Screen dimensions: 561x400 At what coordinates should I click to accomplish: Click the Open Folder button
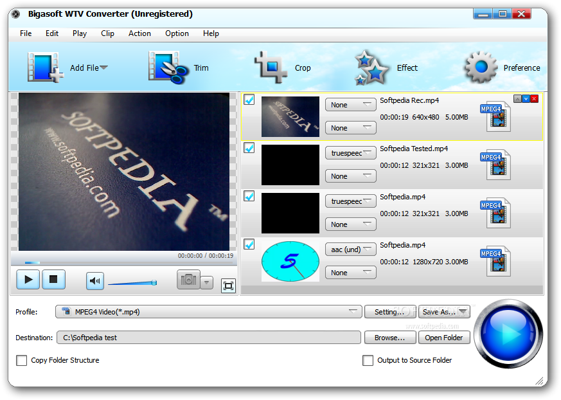[x=444, y=338]
